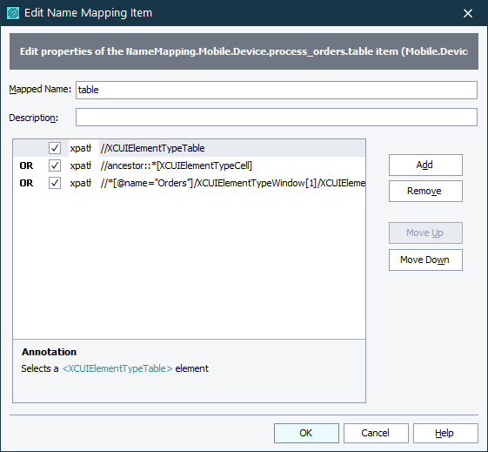The image size is (488, 452).
Task: Add a new property condition
Action: tap(425, 165)
